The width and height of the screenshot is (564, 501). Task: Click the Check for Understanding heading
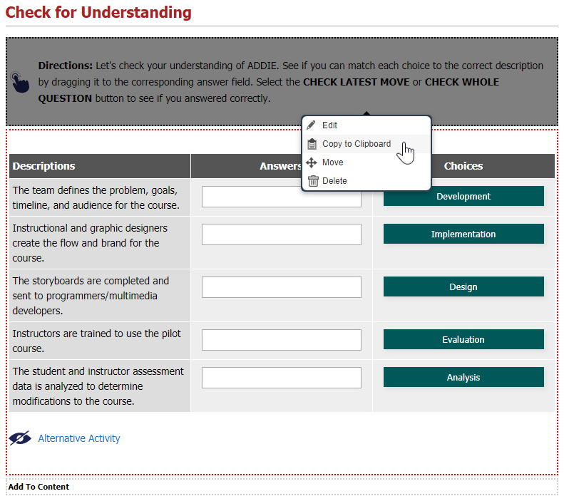point(98,12)
